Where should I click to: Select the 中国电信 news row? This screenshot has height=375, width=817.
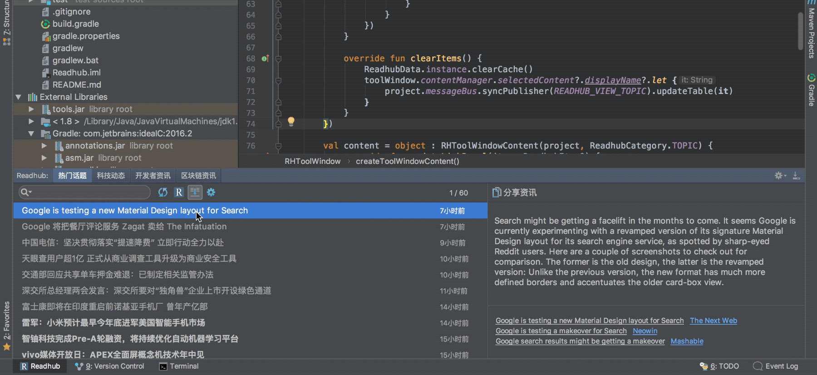click(251, 243)
